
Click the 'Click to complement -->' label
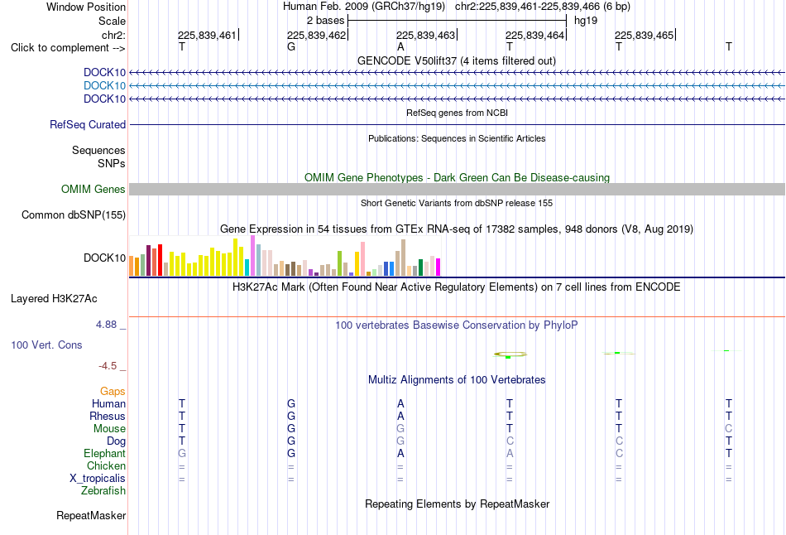[x=68, y=48]
